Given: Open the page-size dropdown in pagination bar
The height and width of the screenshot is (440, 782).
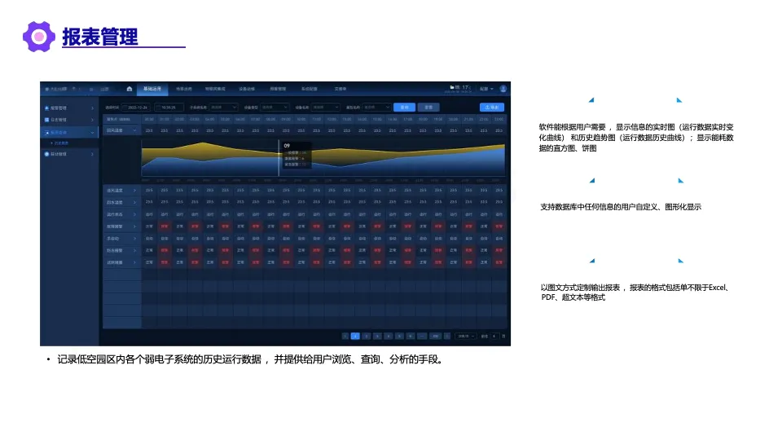Looking at the screenshot, I should (466, 337).
